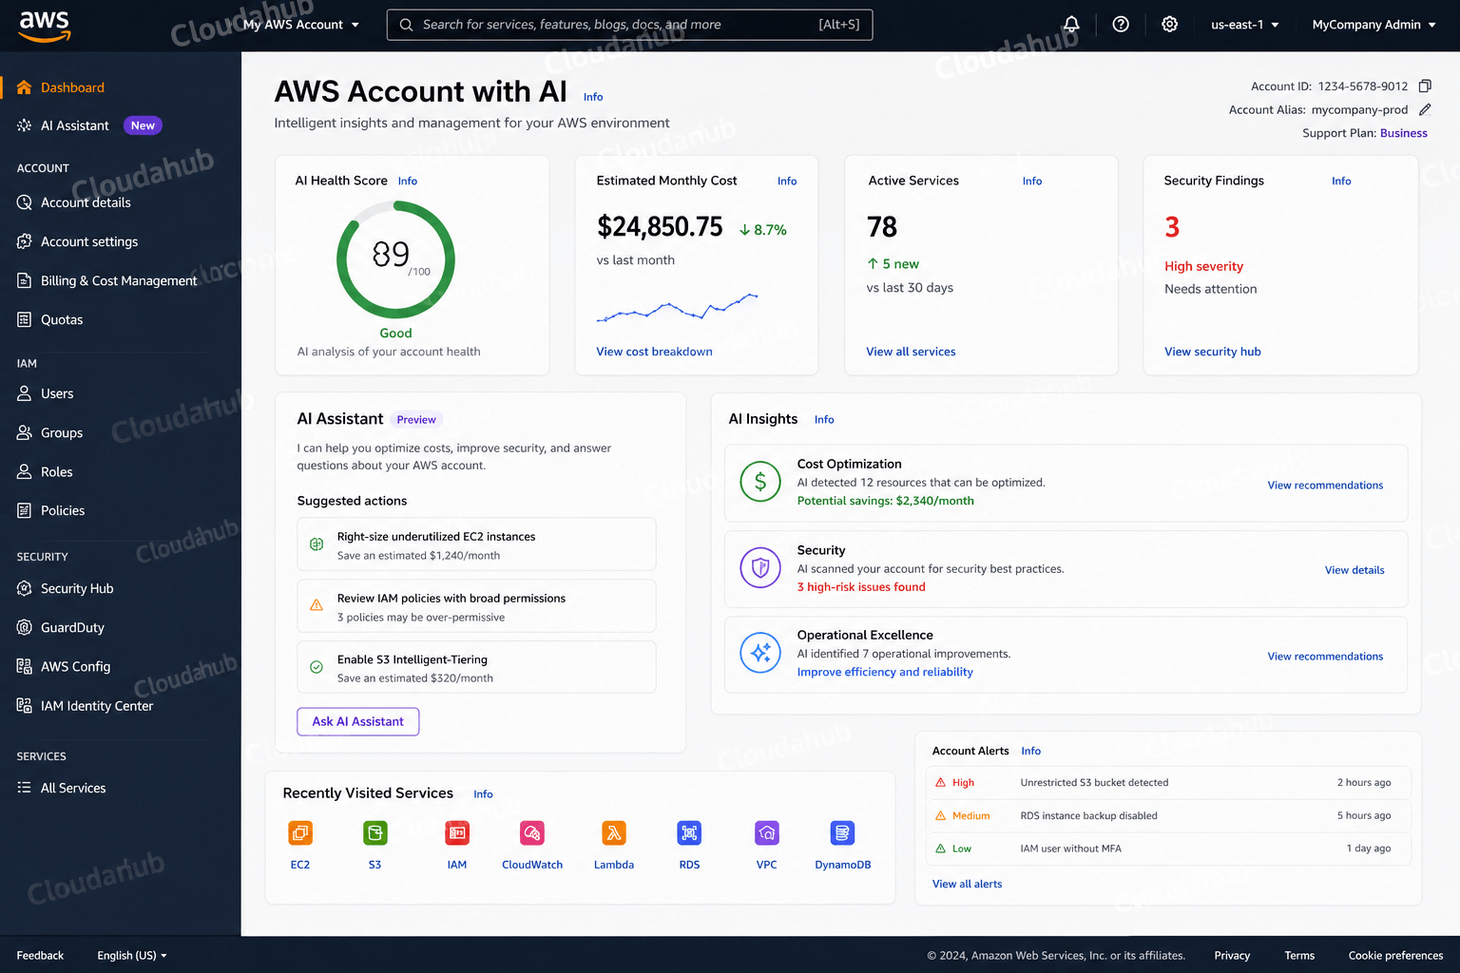Edit account alias with pencil icon
This screenshot has width=1460, height=973.
(1425, 109)
